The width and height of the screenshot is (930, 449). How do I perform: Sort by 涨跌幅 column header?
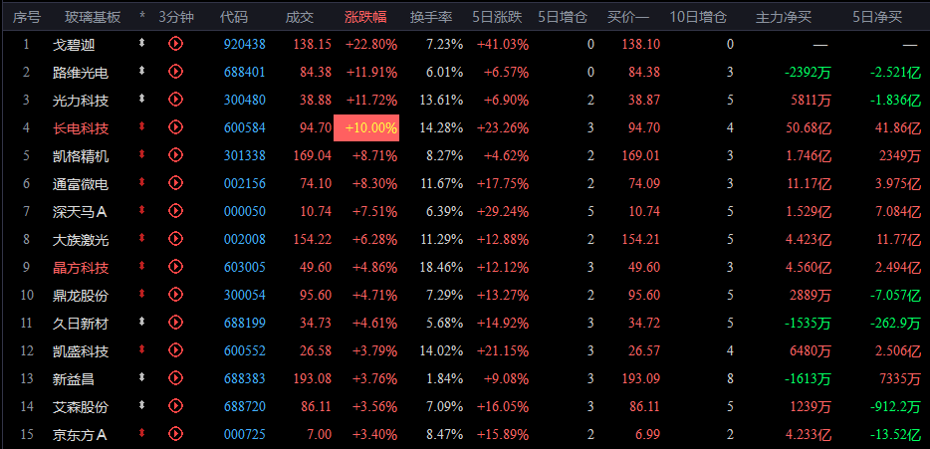(x=366, y=17)
